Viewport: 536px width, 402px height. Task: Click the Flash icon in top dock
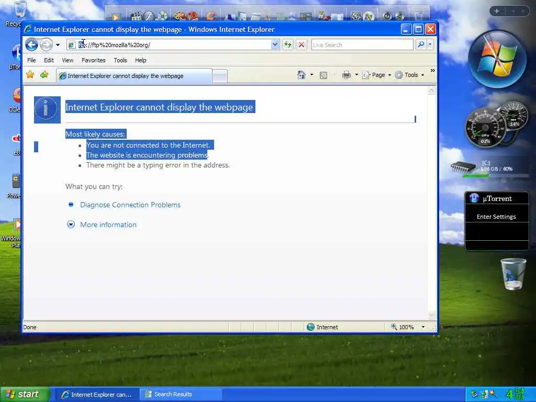point(149,16)
